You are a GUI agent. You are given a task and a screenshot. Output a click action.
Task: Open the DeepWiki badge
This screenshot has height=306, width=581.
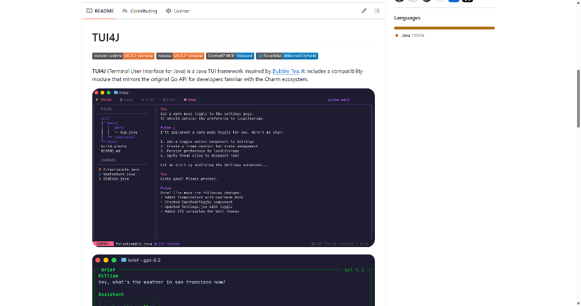click(287, 56)
